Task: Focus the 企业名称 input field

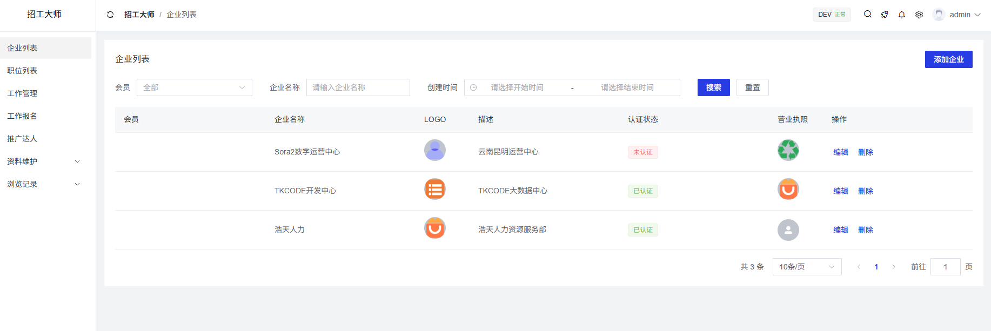Action: pos(358,87)
